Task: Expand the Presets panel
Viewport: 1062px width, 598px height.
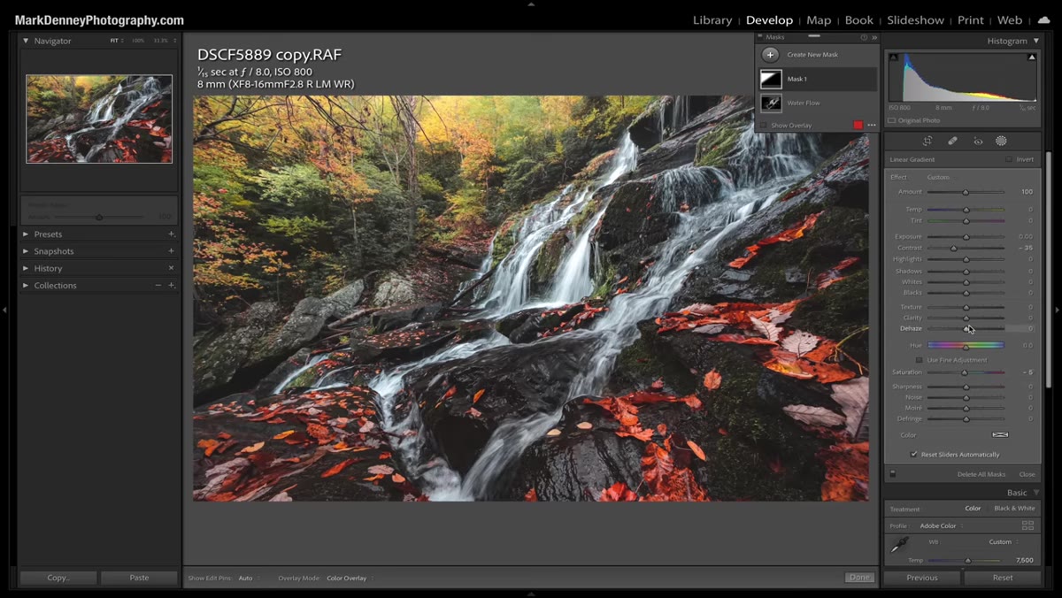Action: (26, 234)
